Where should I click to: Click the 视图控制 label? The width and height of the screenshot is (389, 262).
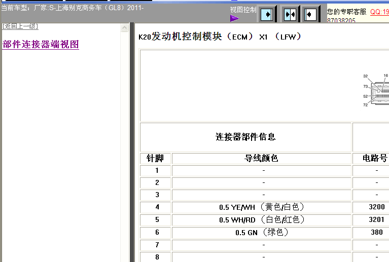[243, 10]
